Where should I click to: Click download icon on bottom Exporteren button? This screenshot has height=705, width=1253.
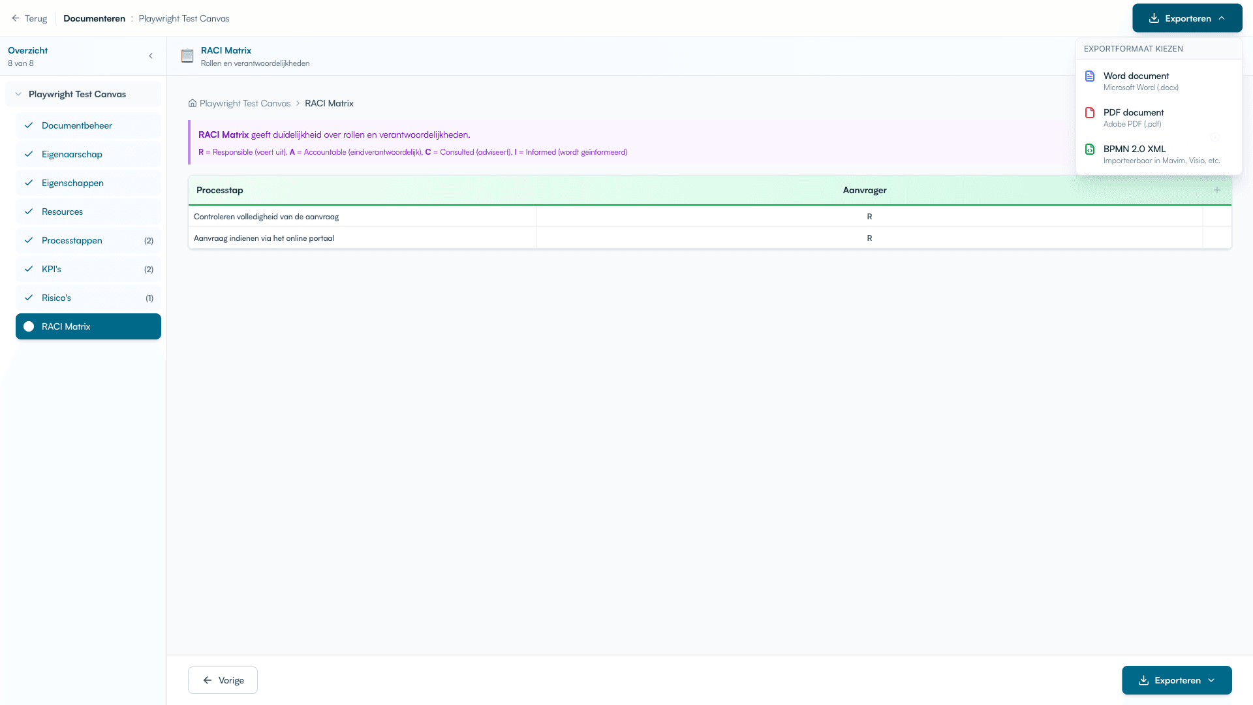coord(1143,680)
